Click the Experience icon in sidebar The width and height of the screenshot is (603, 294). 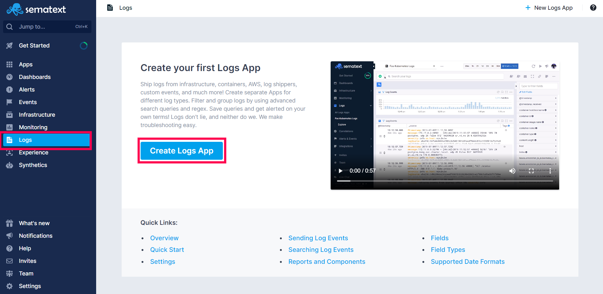9,153
